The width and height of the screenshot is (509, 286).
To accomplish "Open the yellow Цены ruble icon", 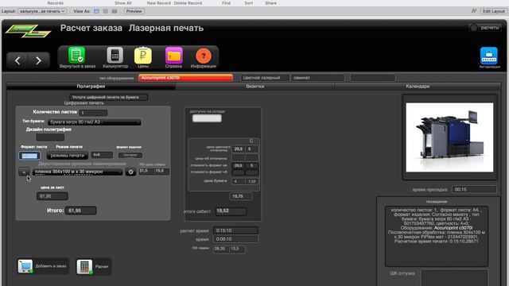I will point(143,56).
